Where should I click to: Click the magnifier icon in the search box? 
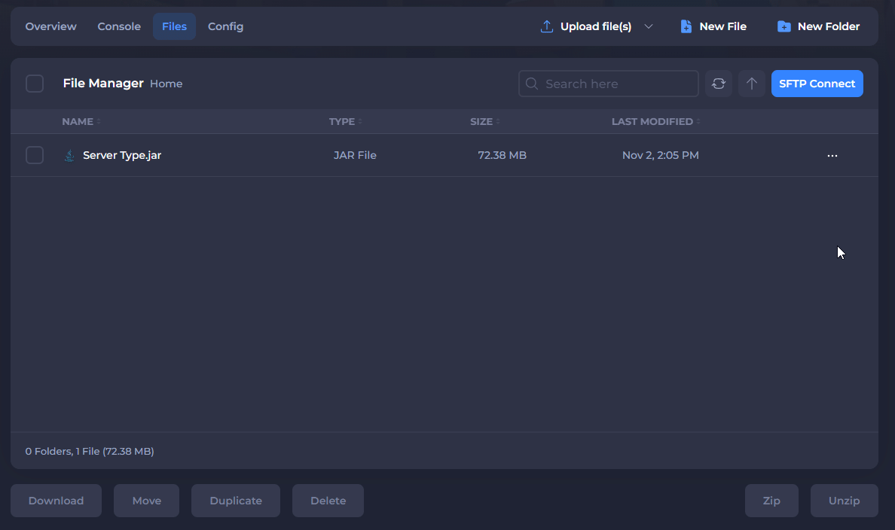pos(532,84)
